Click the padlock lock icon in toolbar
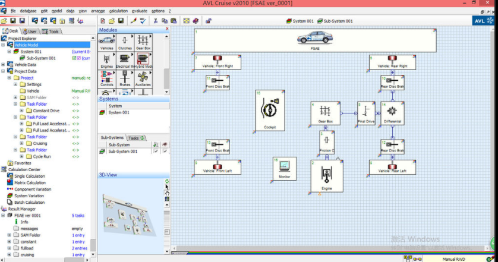Screen dimensions: 498x262 pyautogui.click(x=209, y=21)
